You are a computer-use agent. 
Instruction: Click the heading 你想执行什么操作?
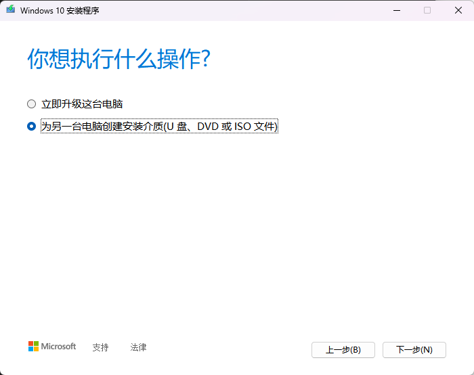click(118, 59)
